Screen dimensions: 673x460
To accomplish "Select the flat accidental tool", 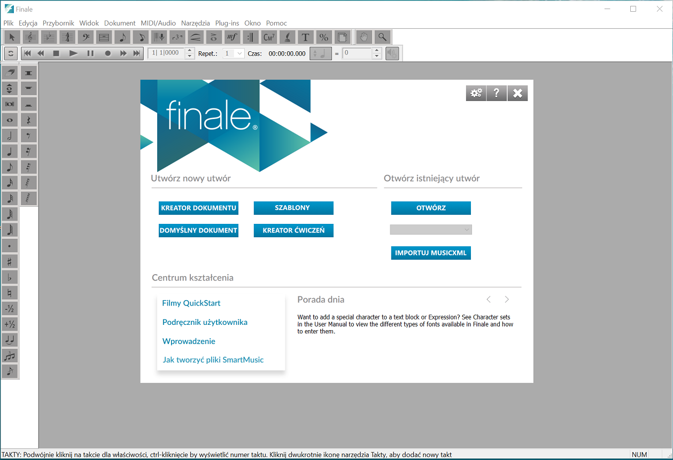I will 10,277.
